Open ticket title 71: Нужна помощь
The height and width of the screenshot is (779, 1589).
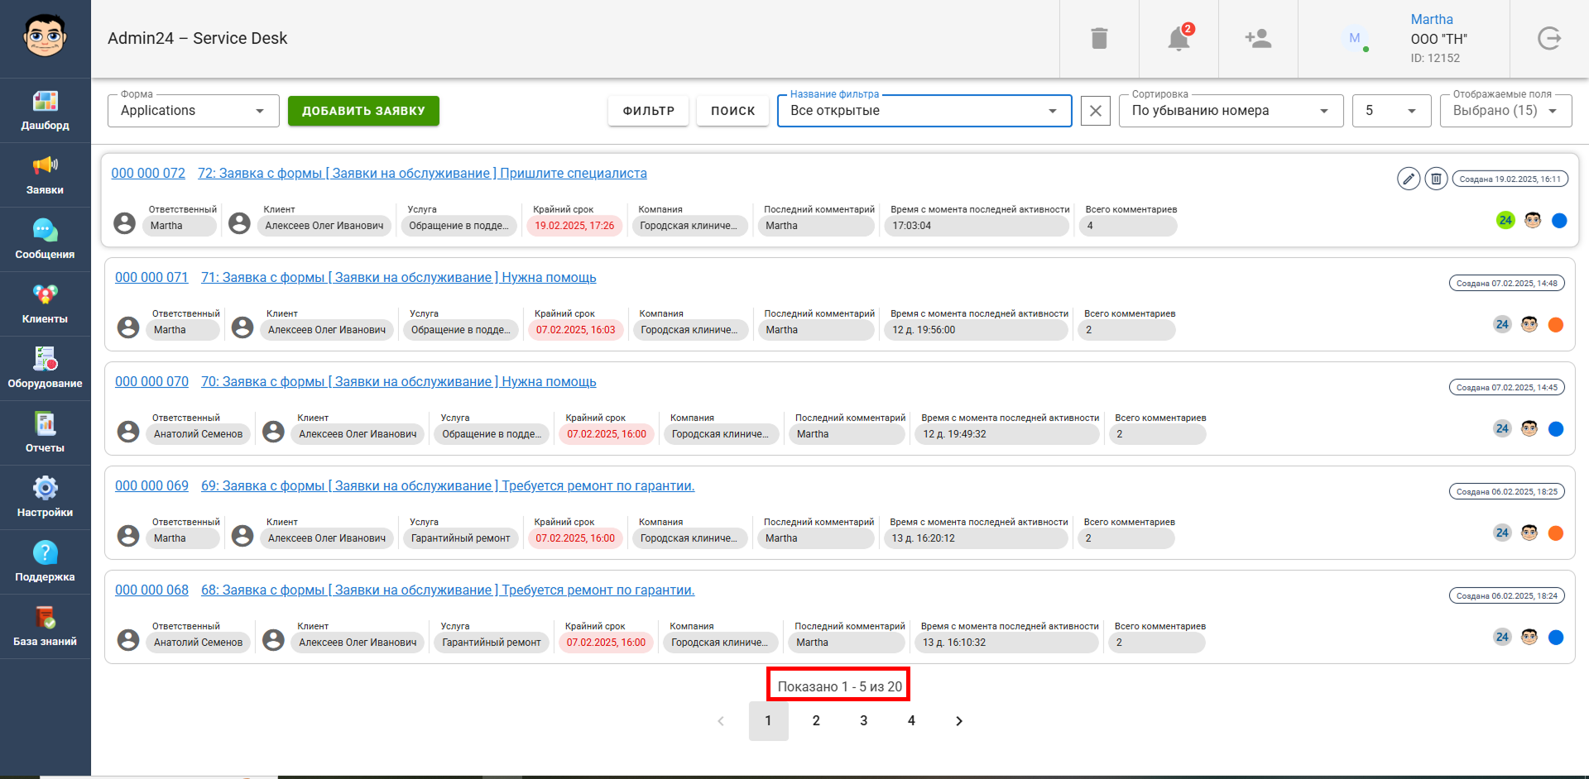click(x=399, y=278)
